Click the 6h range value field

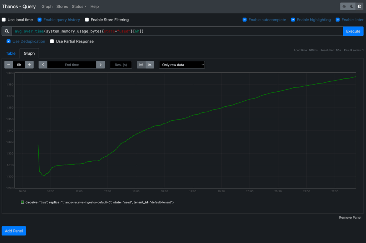(x=19, y=65)
